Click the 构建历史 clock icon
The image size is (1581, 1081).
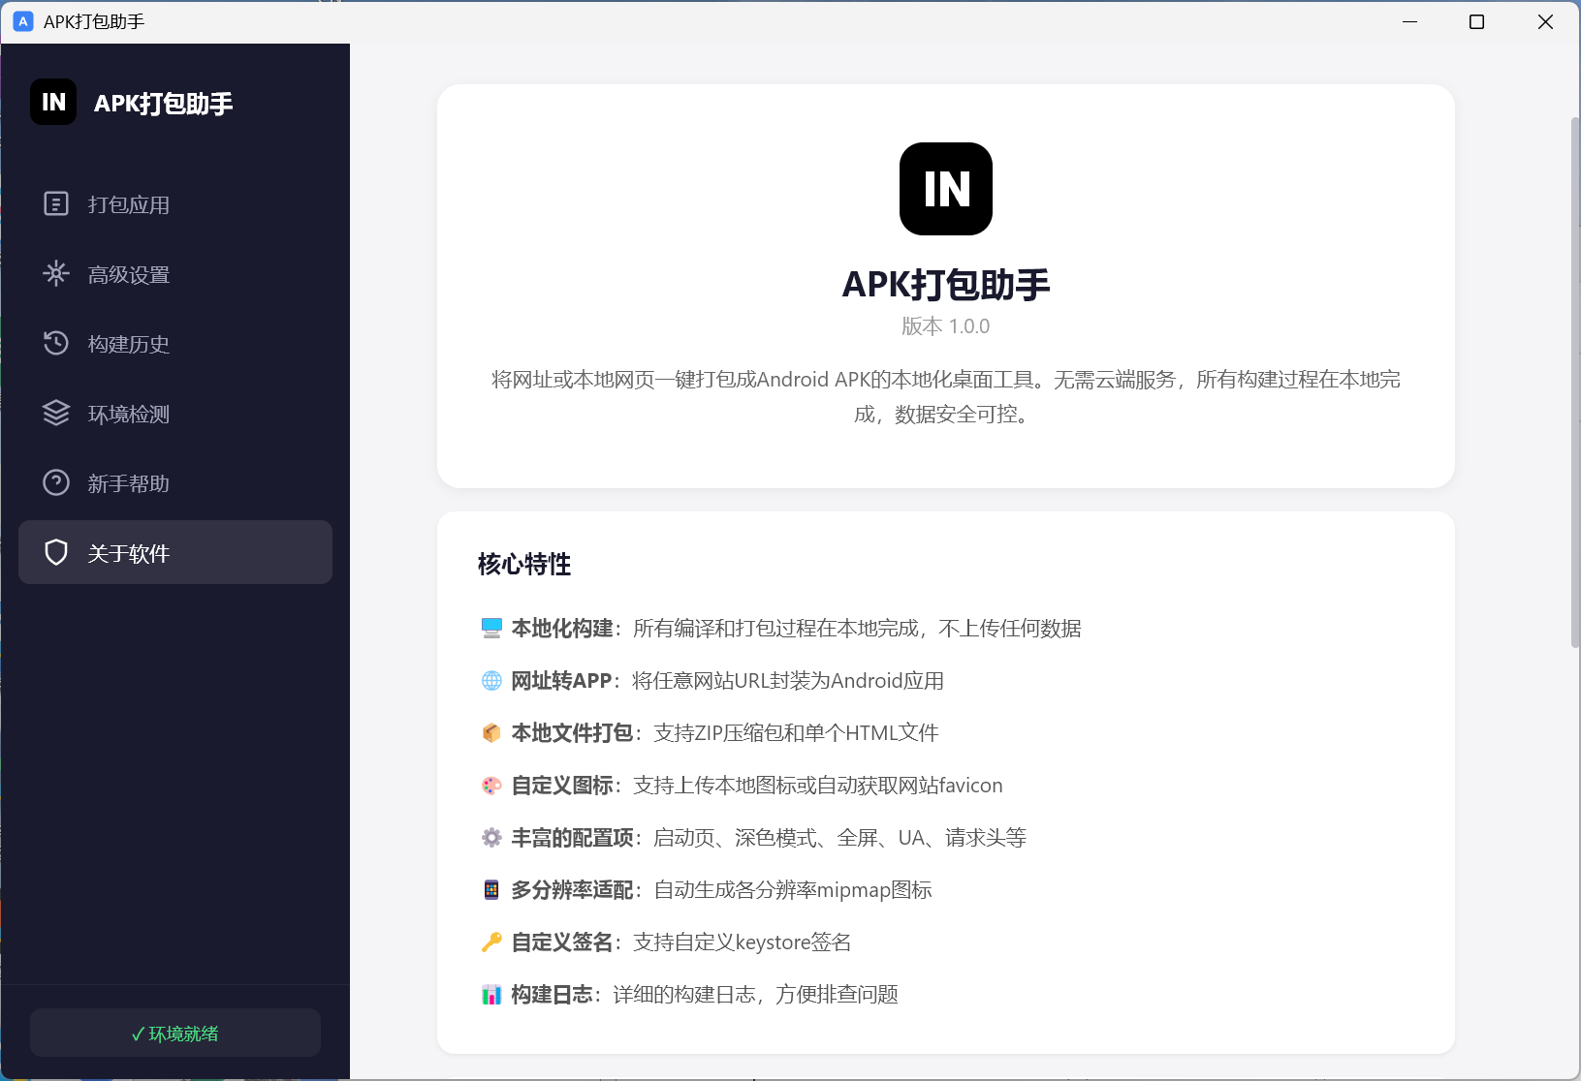coord(56,343)
